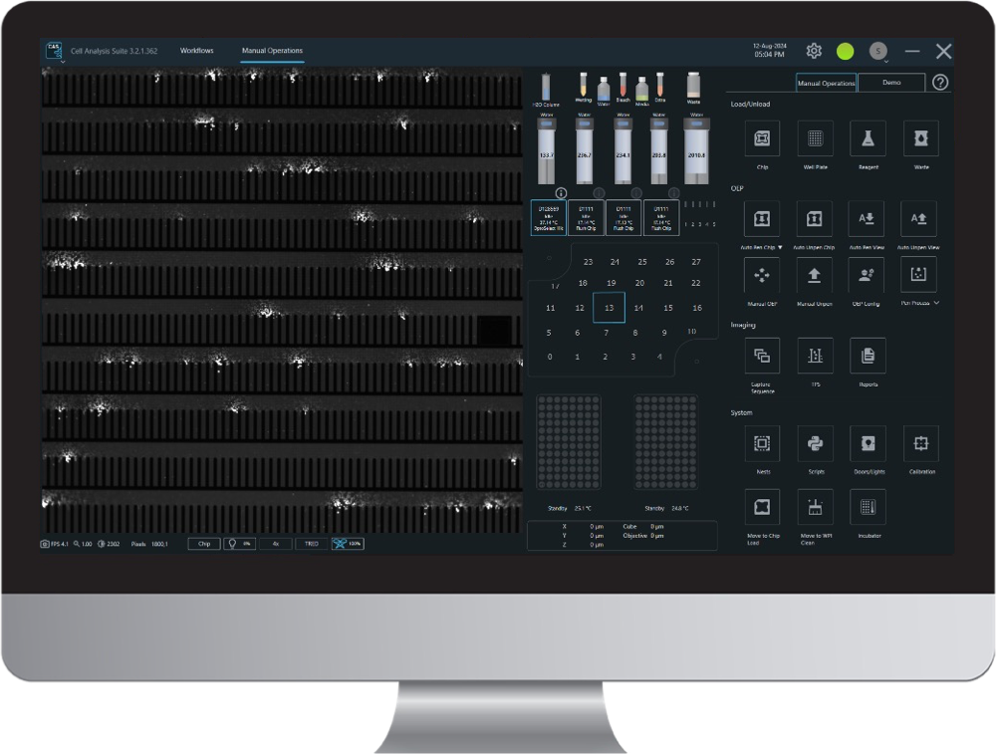
Task: Open the Incubator control
Action: pos(867,507)
